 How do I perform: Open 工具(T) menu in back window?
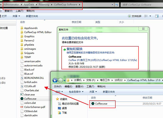[x=20, y=11]
